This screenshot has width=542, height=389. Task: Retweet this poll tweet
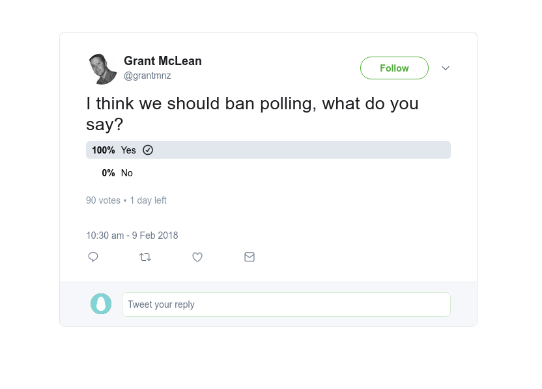pos(145,257)
